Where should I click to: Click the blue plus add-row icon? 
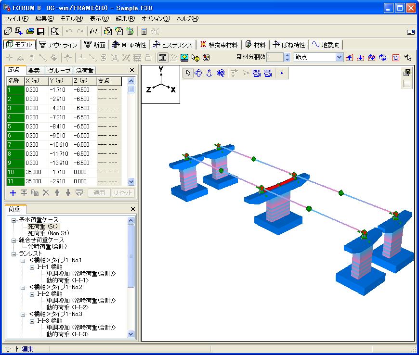13,192
